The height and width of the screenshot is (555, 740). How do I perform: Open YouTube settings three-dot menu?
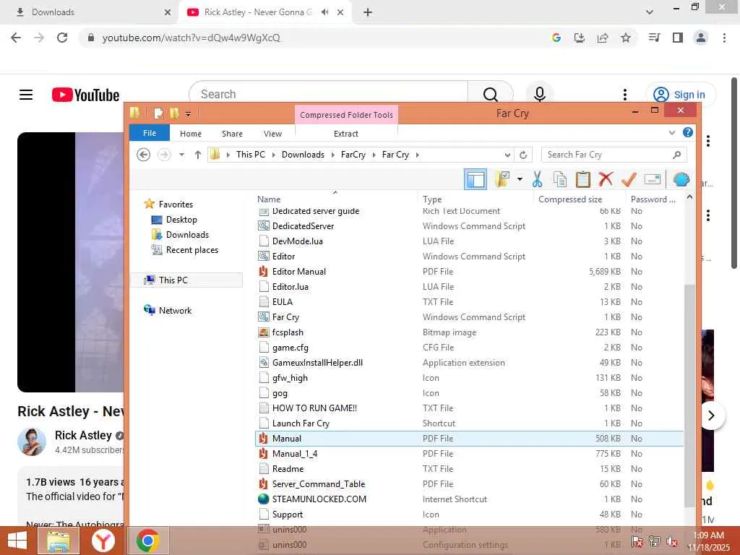coord(625,95)
